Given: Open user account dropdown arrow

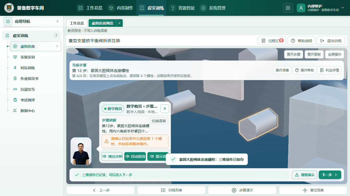Looking at the screenshot, I should 343,8.
